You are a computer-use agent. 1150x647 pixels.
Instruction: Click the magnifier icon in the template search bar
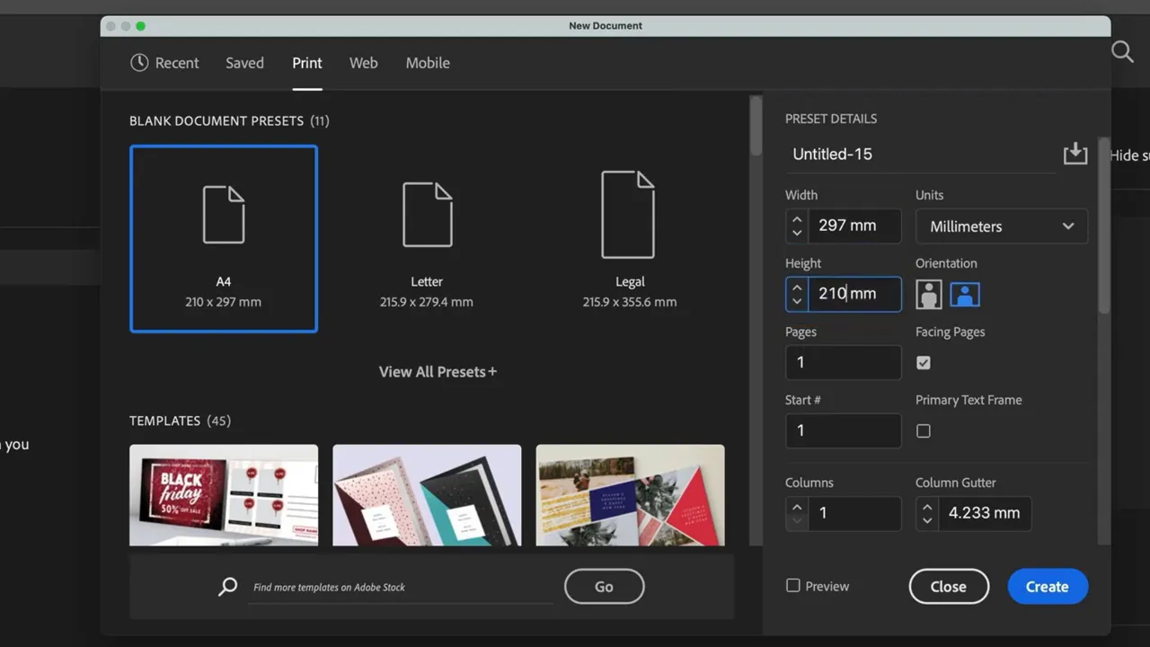click(227, 586)
